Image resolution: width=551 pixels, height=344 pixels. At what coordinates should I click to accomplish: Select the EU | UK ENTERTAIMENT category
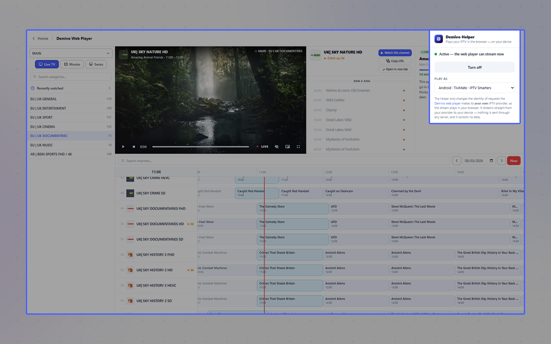(71, 108)
